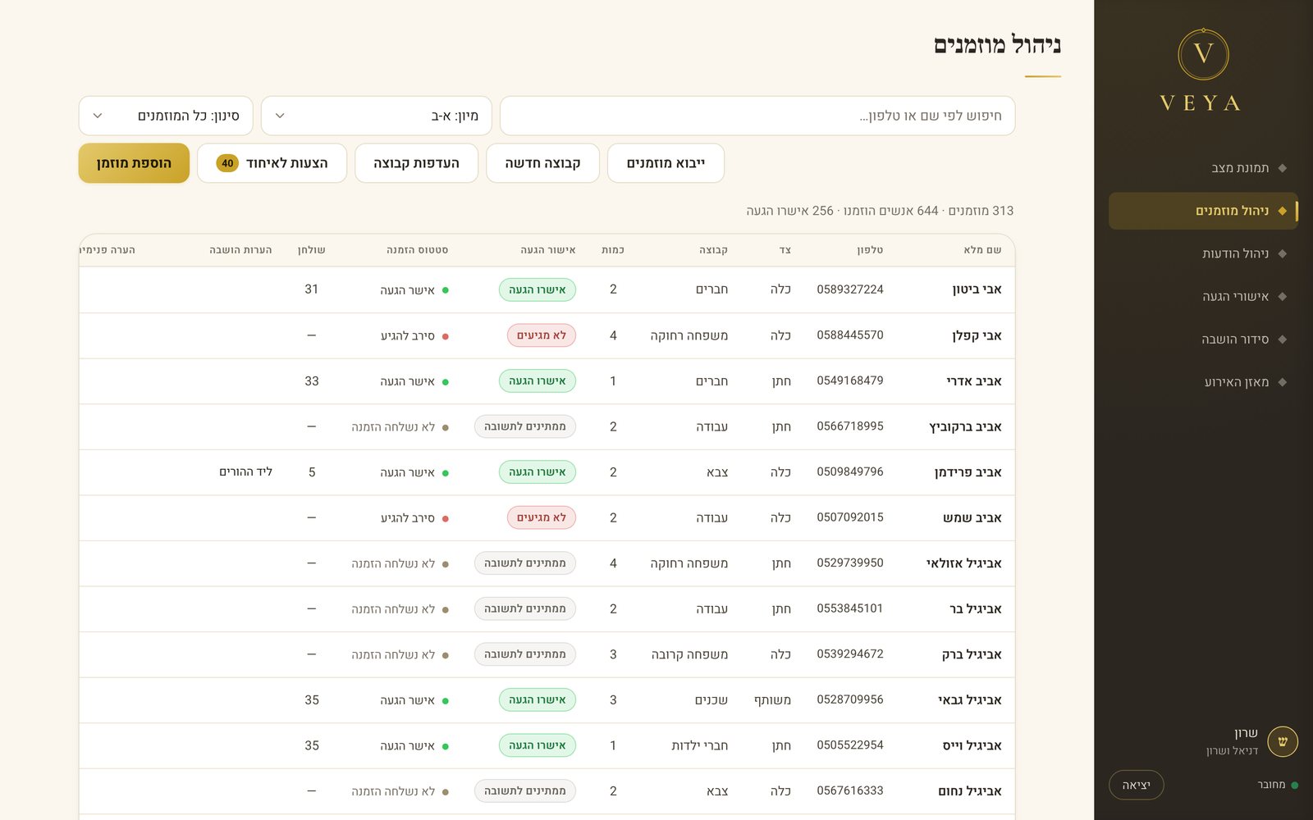
Task: Click משפחה קרובה group for אביגיל ברק
Action: coord(689,654)
